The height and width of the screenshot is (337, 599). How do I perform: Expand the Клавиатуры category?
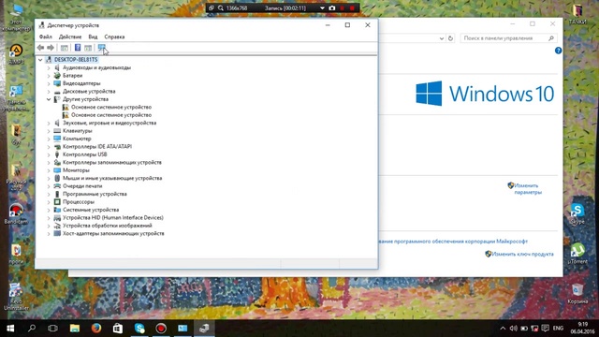click(49, 131)
